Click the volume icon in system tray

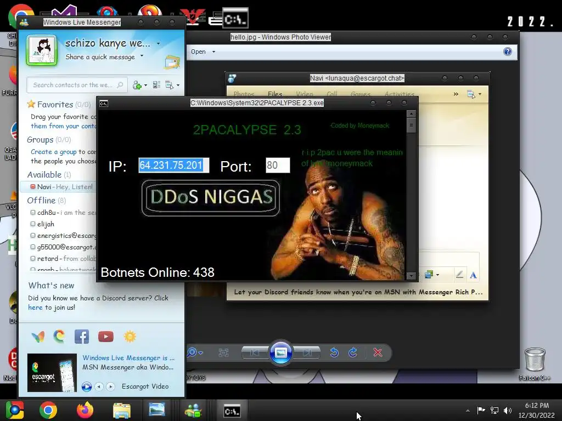click(x=508, y=410)
